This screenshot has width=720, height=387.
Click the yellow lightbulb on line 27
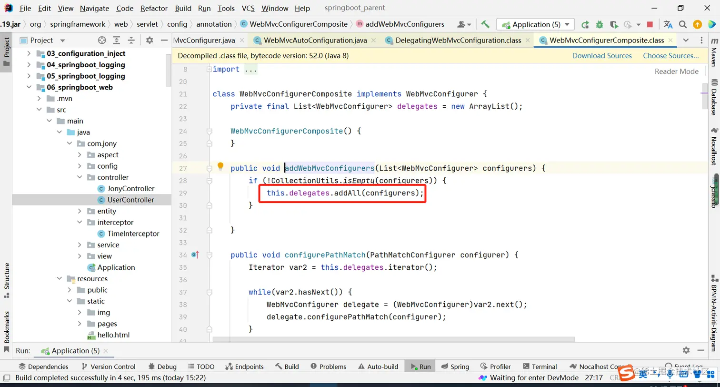[x=220, y=166]
